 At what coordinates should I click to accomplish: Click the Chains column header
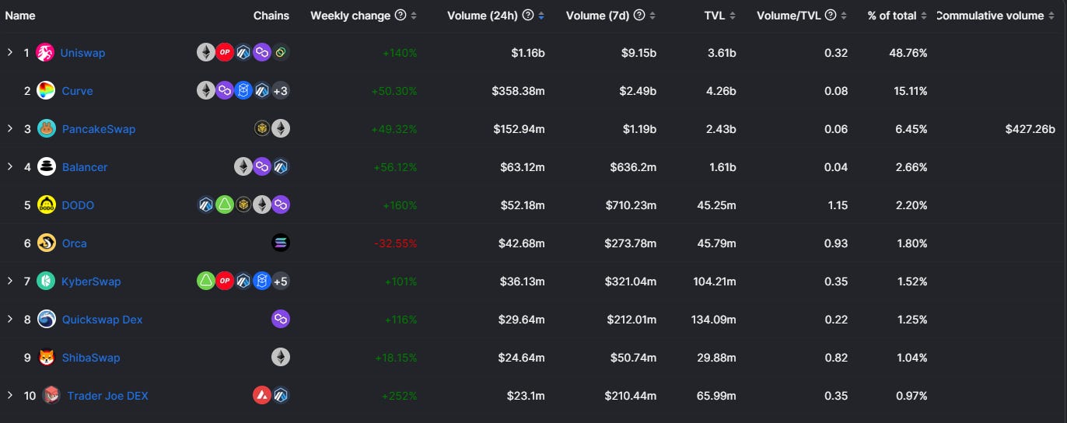(x=271, y=16)
